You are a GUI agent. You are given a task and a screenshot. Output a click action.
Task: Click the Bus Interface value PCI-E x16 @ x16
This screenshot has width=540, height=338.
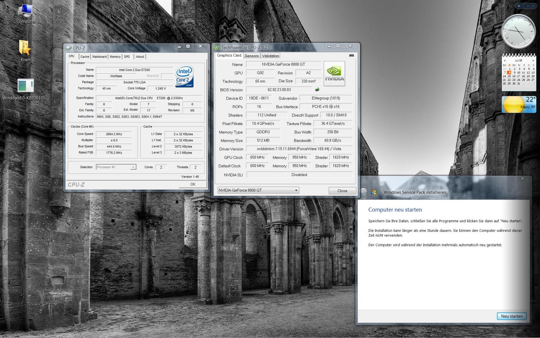pyautogui.click(x=326, y=107)
